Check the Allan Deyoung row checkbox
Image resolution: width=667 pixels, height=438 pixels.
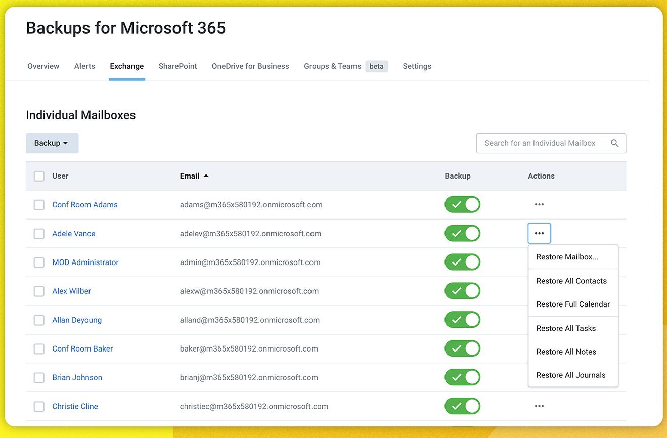click(39, 320)
